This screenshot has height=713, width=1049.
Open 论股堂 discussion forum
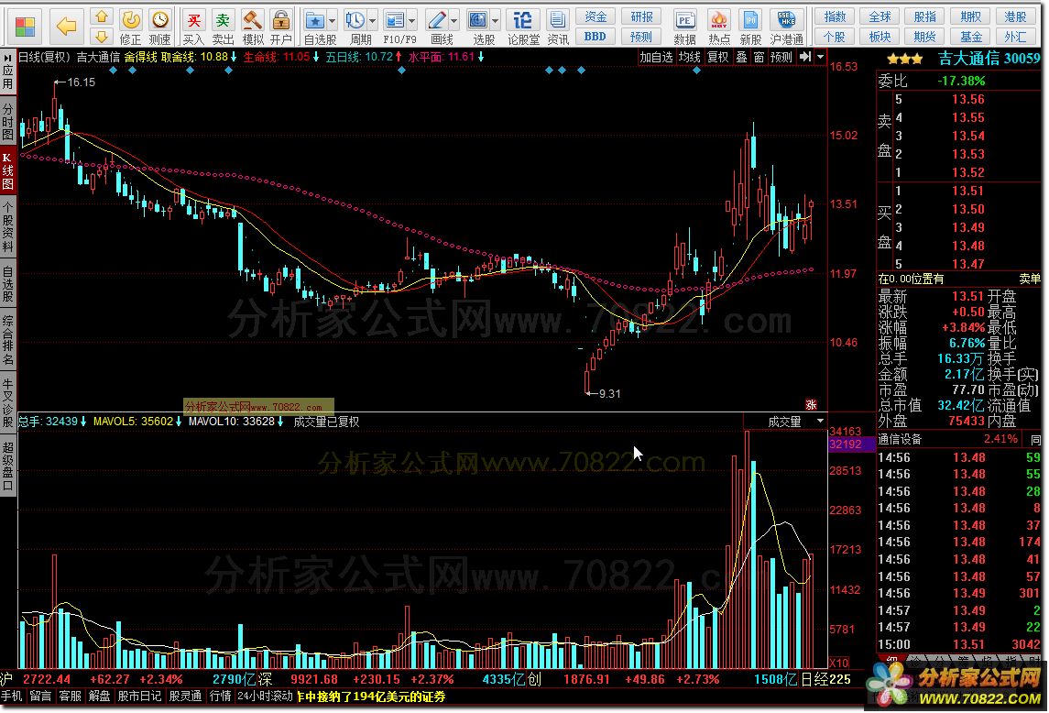pos(523,27)
